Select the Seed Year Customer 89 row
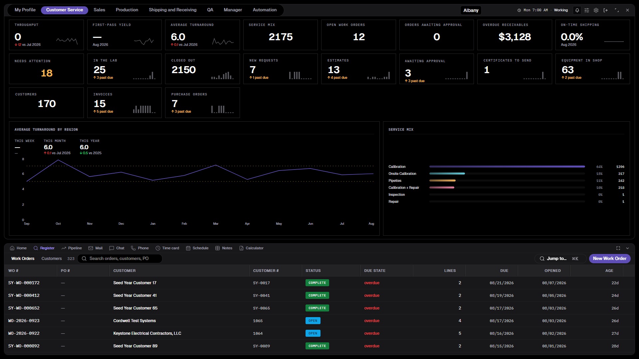 pos(319,346)
